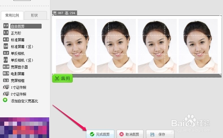Click the 2寸证件照 ID photo icon

click(x=6, y=94)
